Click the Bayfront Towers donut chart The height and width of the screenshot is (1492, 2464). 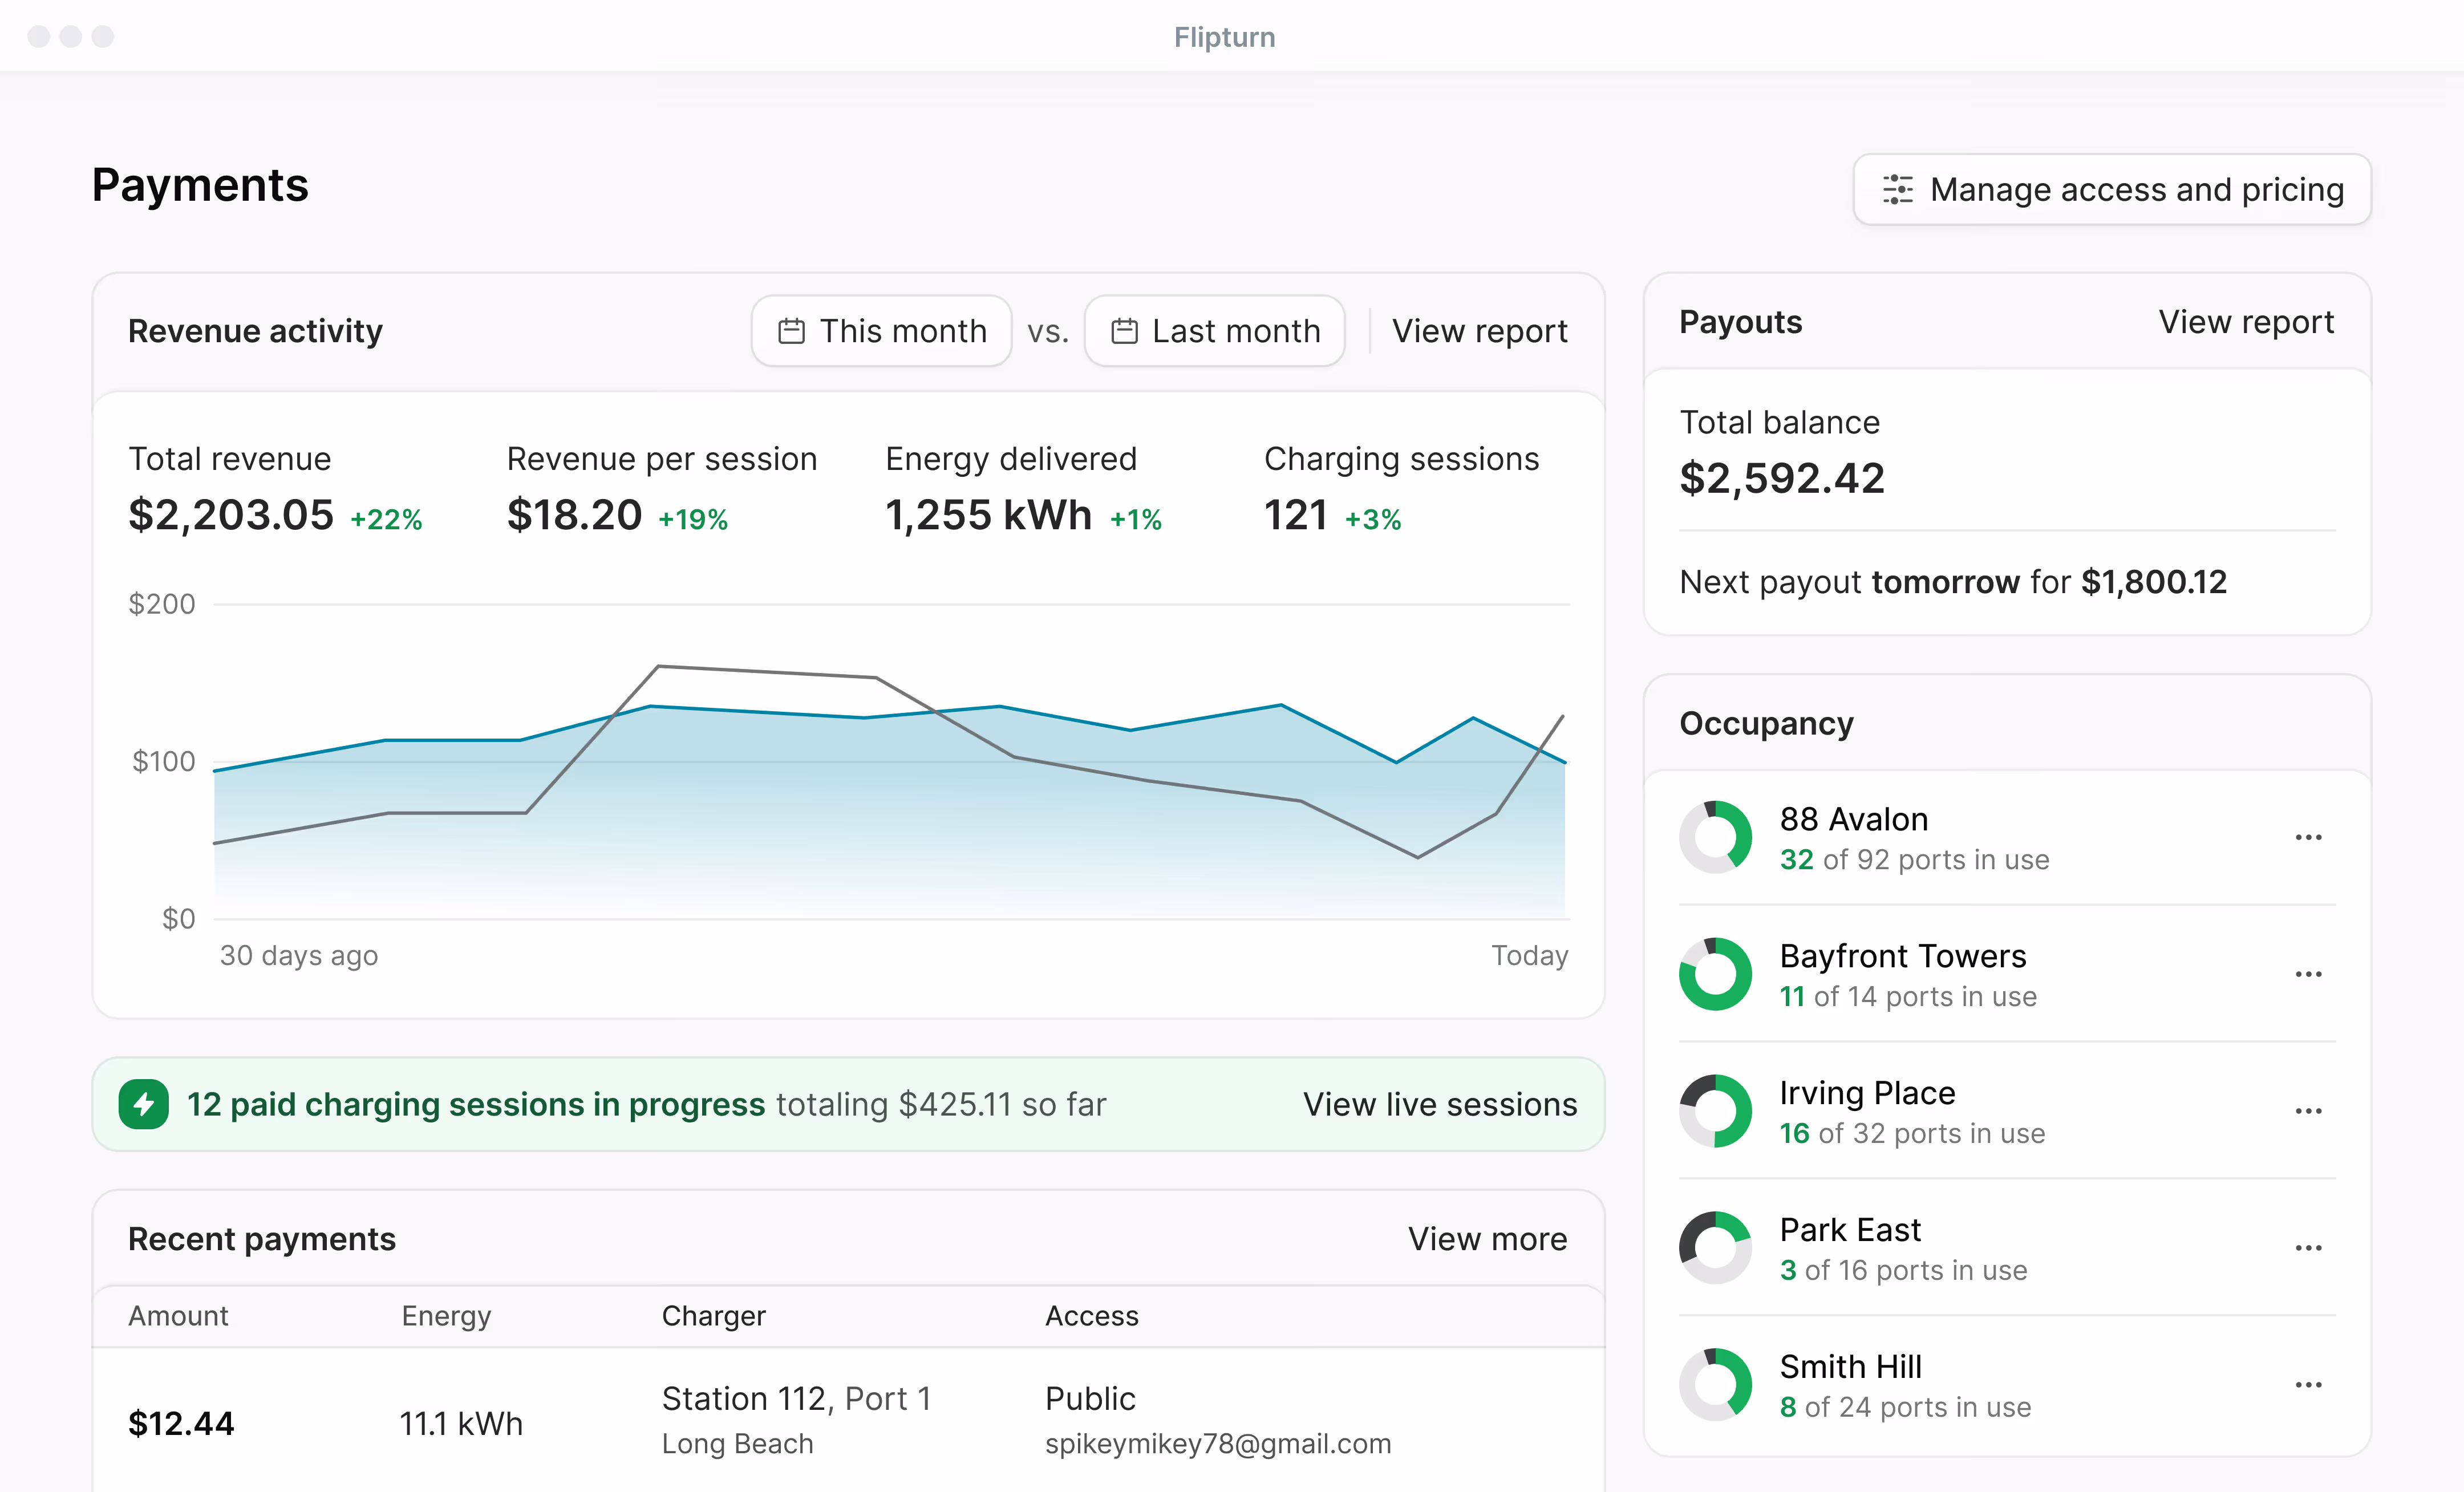[1715, 974]
